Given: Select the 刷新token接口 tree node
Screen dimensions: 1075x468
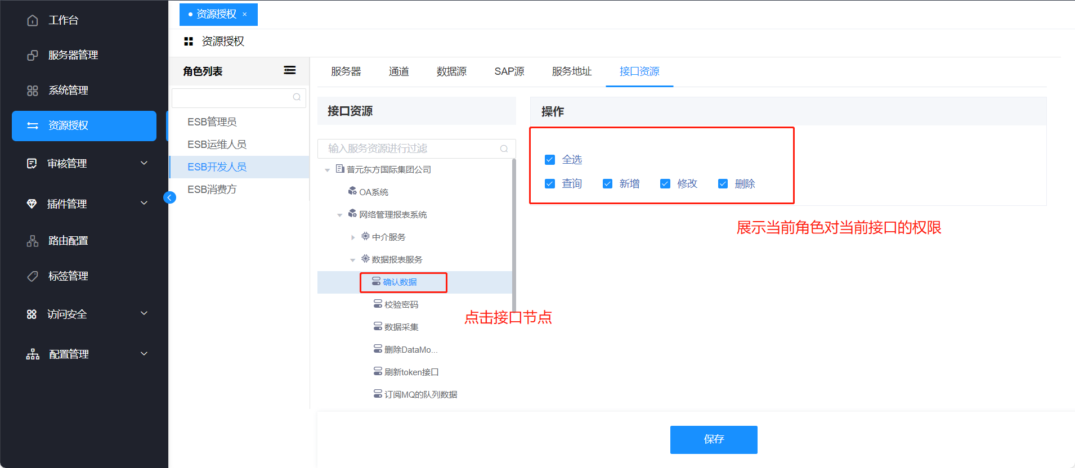Looking at the screenshot, I should (411, 372).
